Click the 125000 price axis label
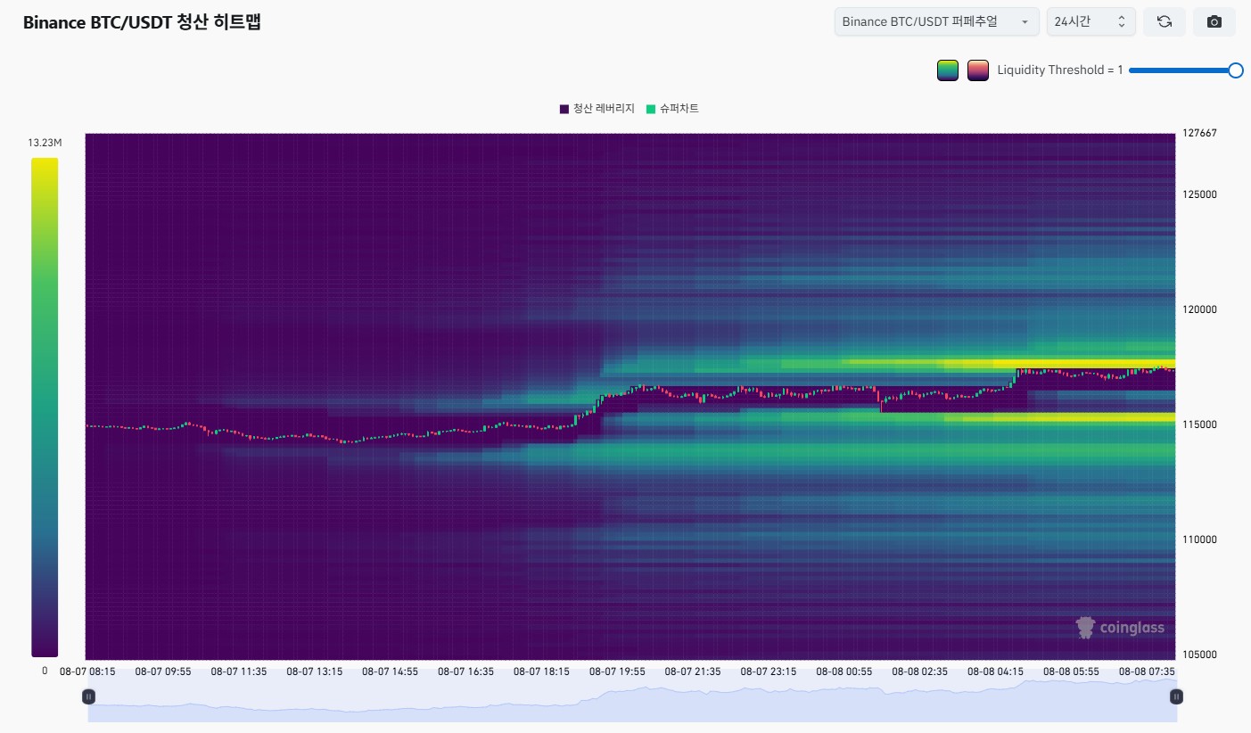Image resolution: width=1251 pixels, height=733 pixels. point(1198,194)
